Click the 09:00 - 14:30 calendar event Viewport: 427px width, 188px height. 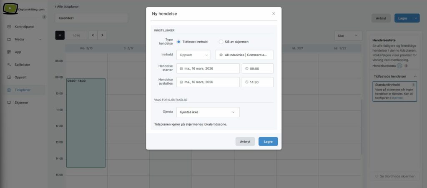point(86,123)
